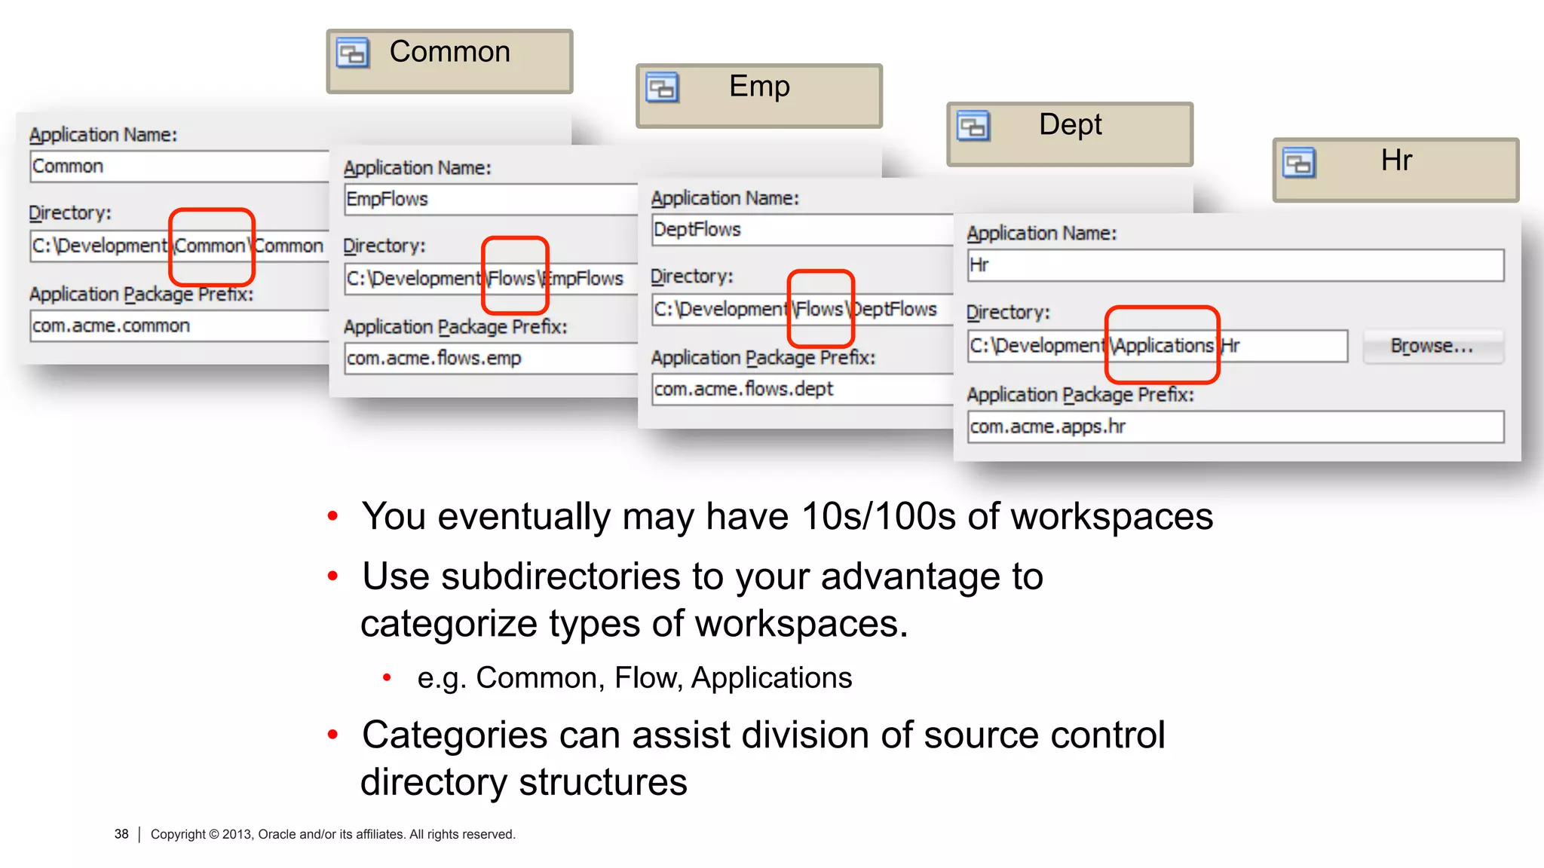Click Application Name field containing Common
The image size is (1544, 868).
point(179,167)
